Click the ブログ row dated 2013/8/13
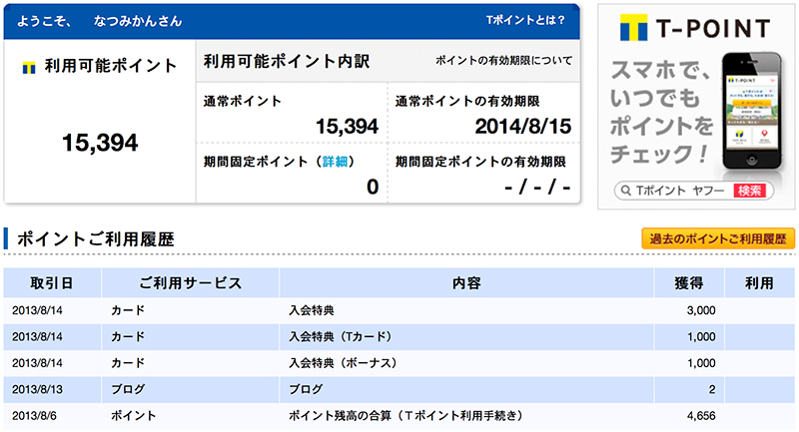Screen dimensions: 799x432 point(399,390)
